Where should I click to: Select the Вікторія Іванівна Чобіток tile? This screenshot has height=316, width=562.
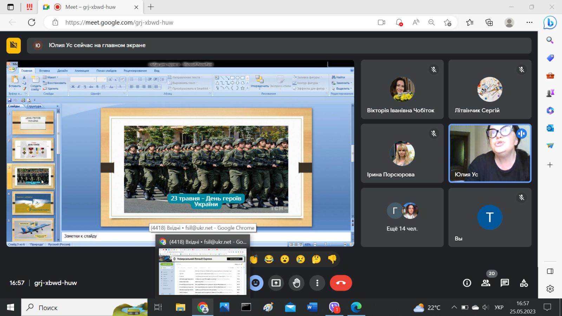tap(402, 89)
